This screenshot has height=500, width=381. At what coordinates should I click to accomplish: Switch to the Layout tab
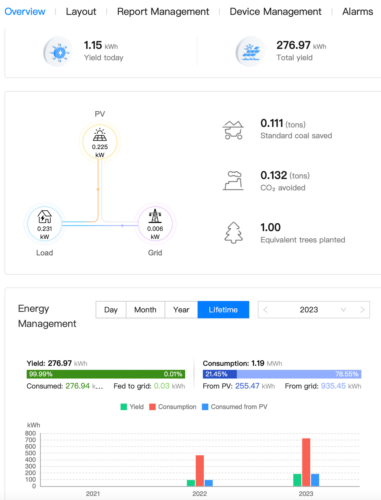(x=81, y=12)
